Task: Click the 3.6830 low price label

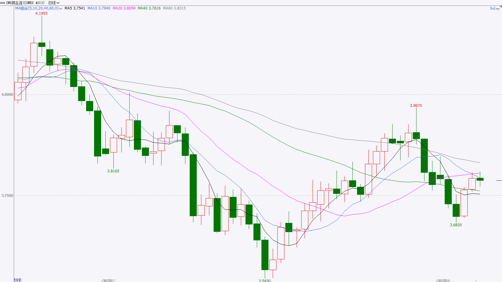Action: pyautogui.click(x=456, y=225)
